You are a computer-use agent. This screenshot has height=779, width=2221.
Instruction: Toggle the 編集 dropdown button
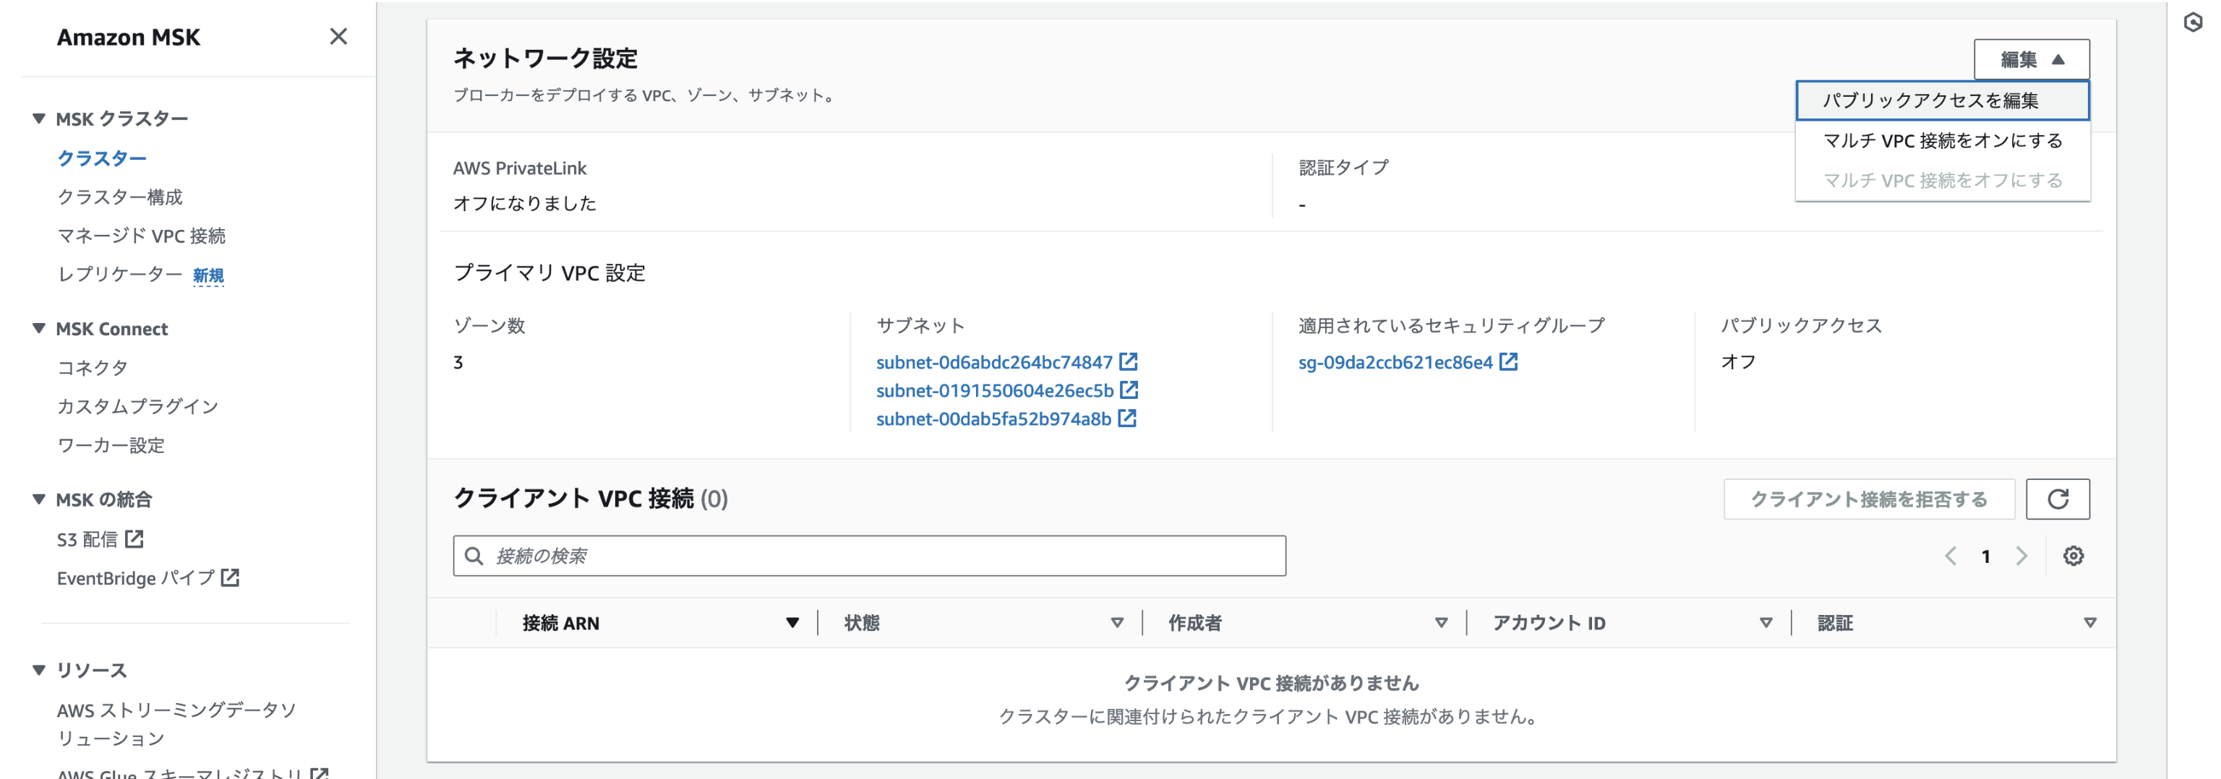pyautogui.click(x=2032, y=59)
